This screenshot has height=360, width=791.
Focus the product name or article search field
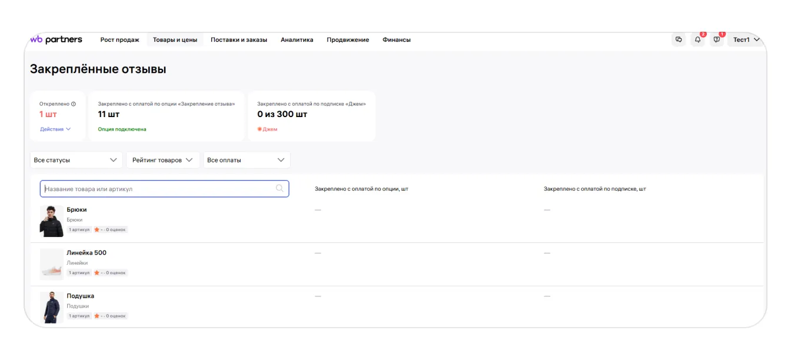pos(159,189)
